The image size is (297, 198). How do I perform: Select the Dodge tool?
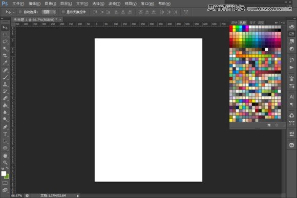(5, 119)
